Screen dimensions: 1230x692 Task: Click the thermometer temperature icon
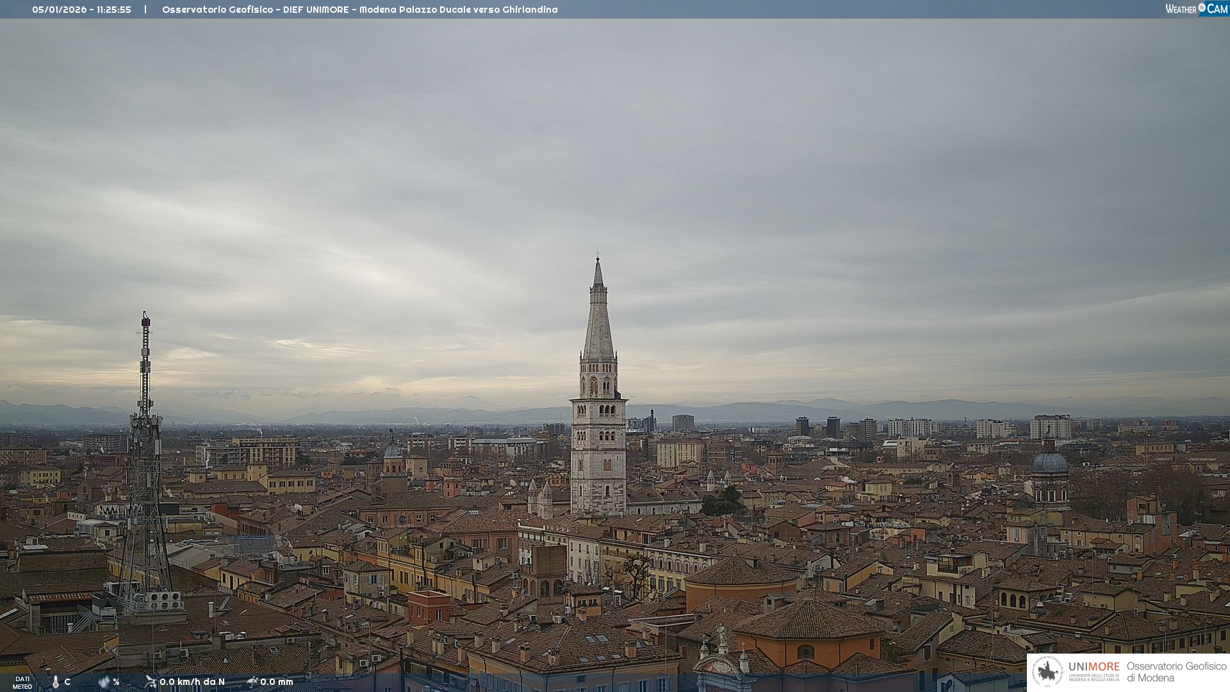pyautogui.click(x=56, y=682)
